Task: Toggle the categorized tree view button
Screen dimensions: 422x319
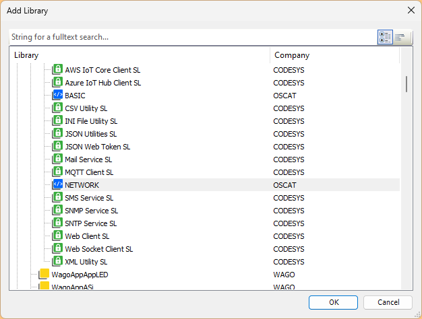Action: pos(385,37)
